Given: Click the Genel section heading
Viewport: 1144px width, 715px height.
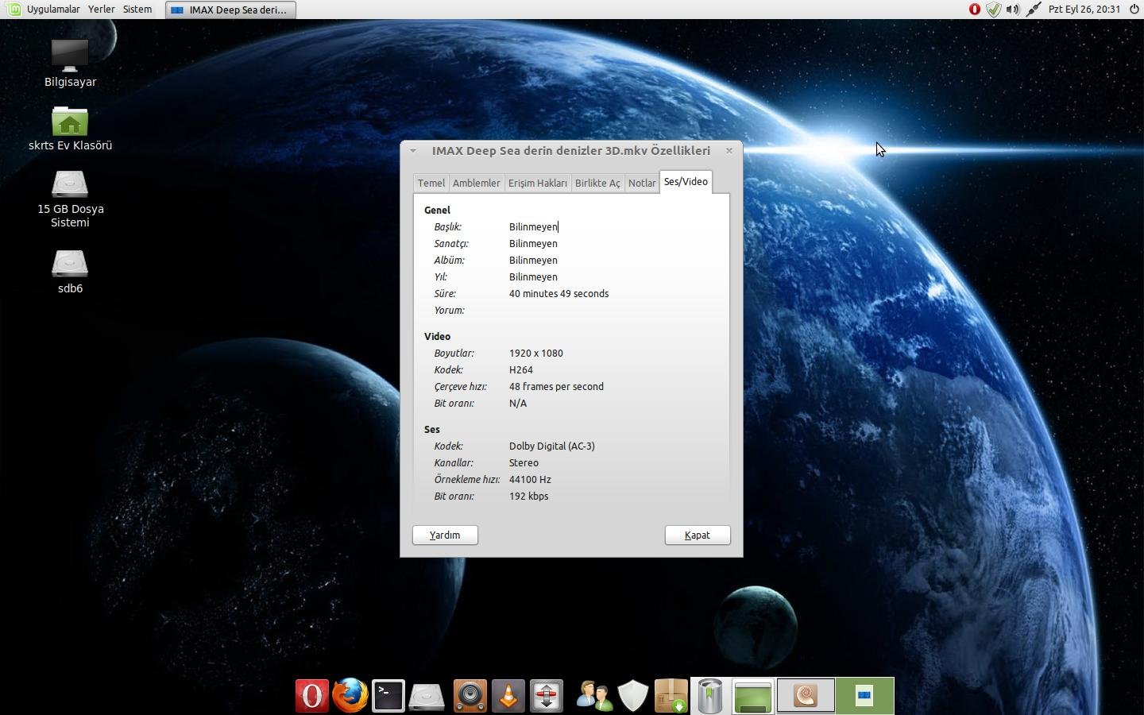Looking at the screenshot, I should 437,210.
